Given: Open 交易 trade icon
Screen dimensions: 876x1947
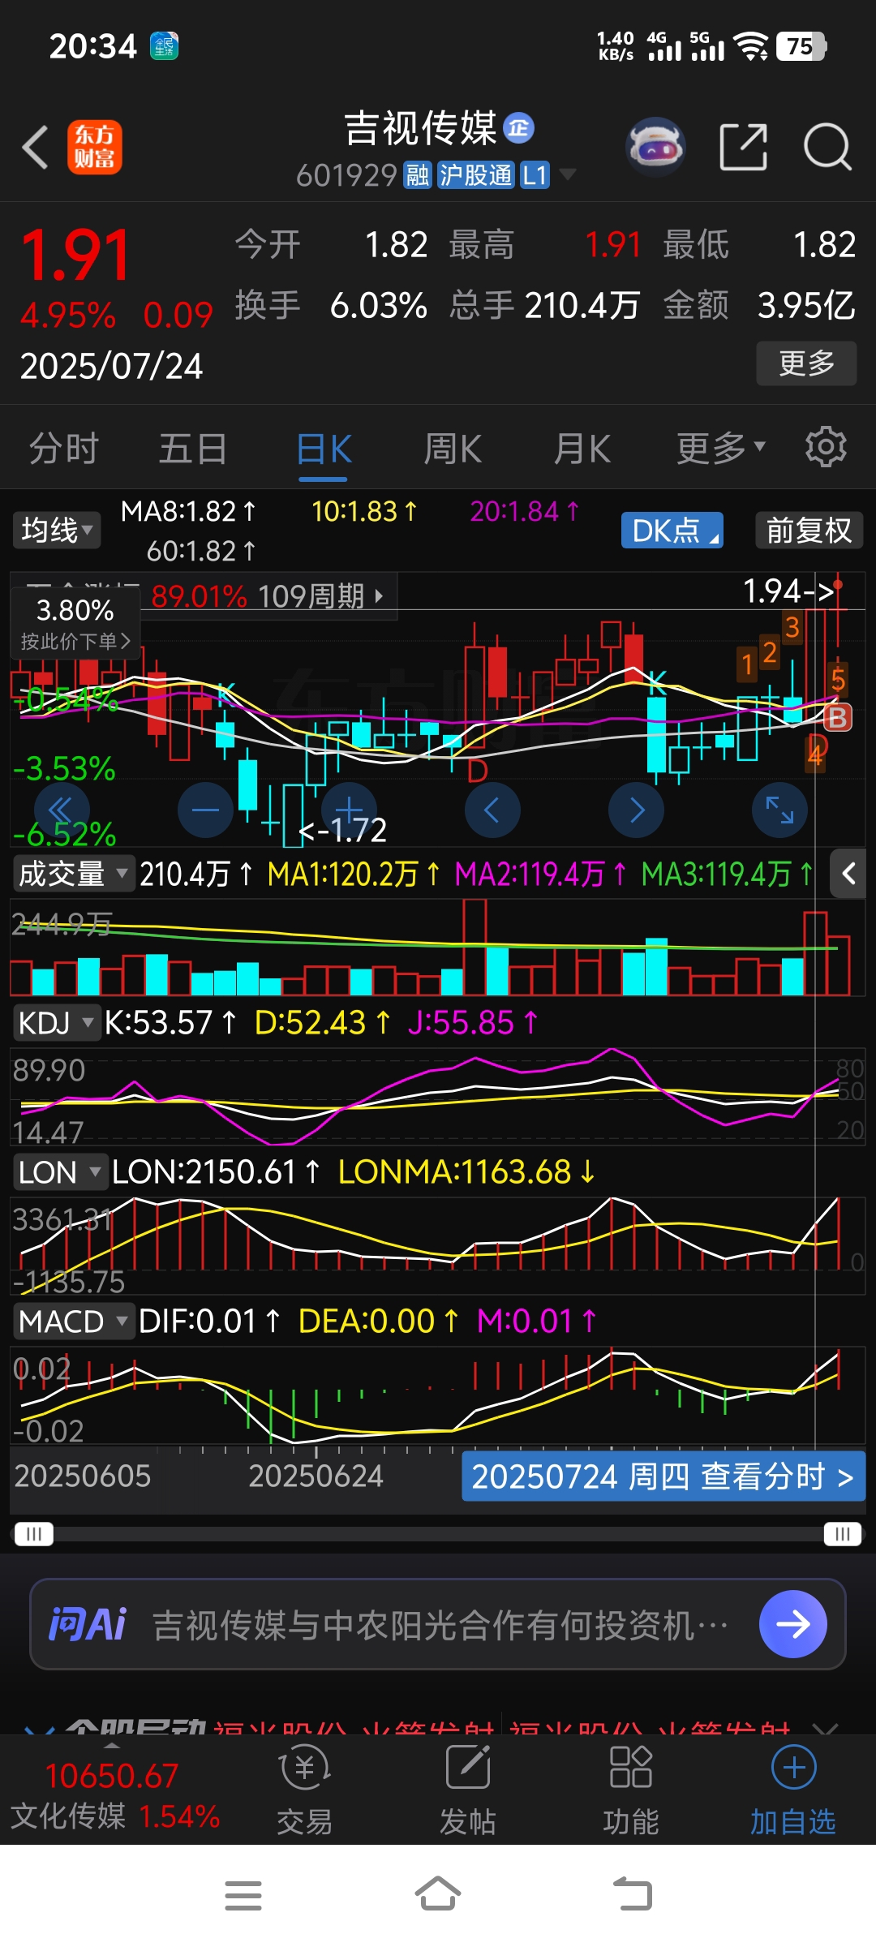Looking at the screenshot, I should [x=305, y=1791].
